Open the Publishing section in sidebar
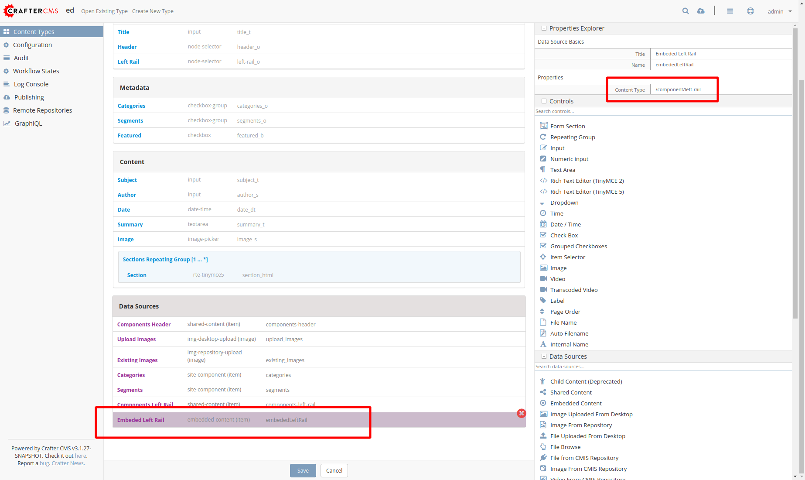 tap(29, 97)
